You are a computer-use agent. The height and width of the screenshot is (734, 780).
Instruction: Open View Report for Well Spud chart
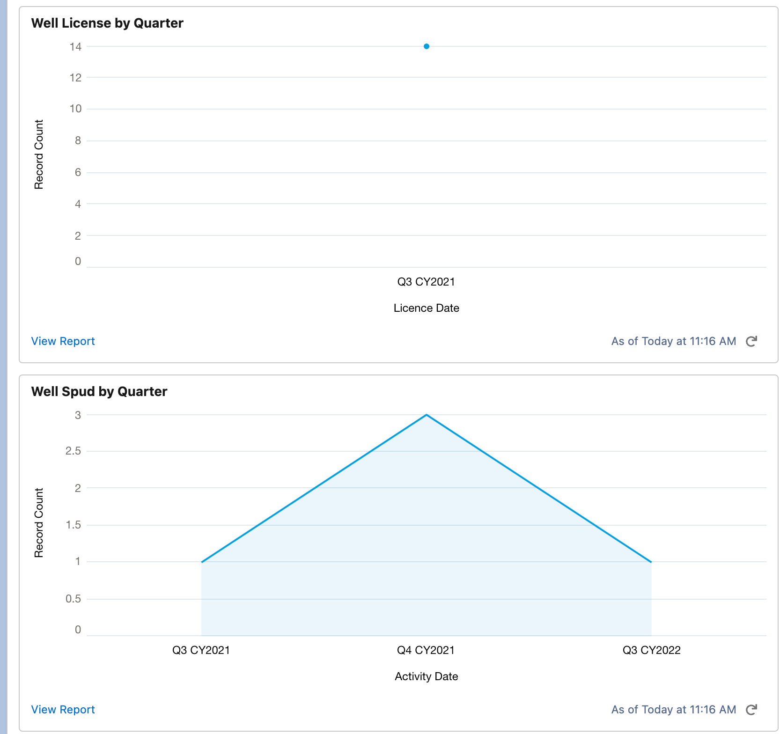[x=63, y=710]
